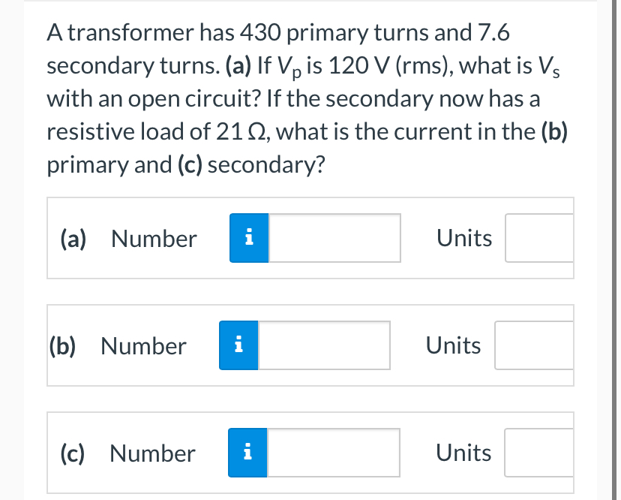Open the Units dropdown for part (b)
Image resolution: width=621 pixels, height=500 pixels.
tap(532, 345)
